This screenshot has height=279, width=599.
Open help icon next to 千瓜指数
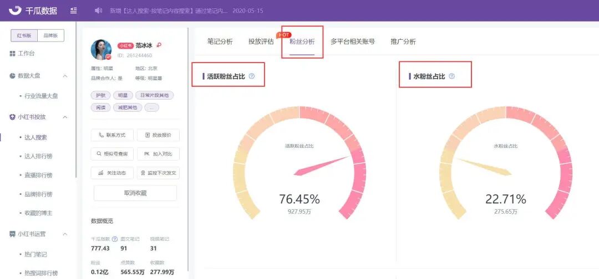click(x=115, y=239)
